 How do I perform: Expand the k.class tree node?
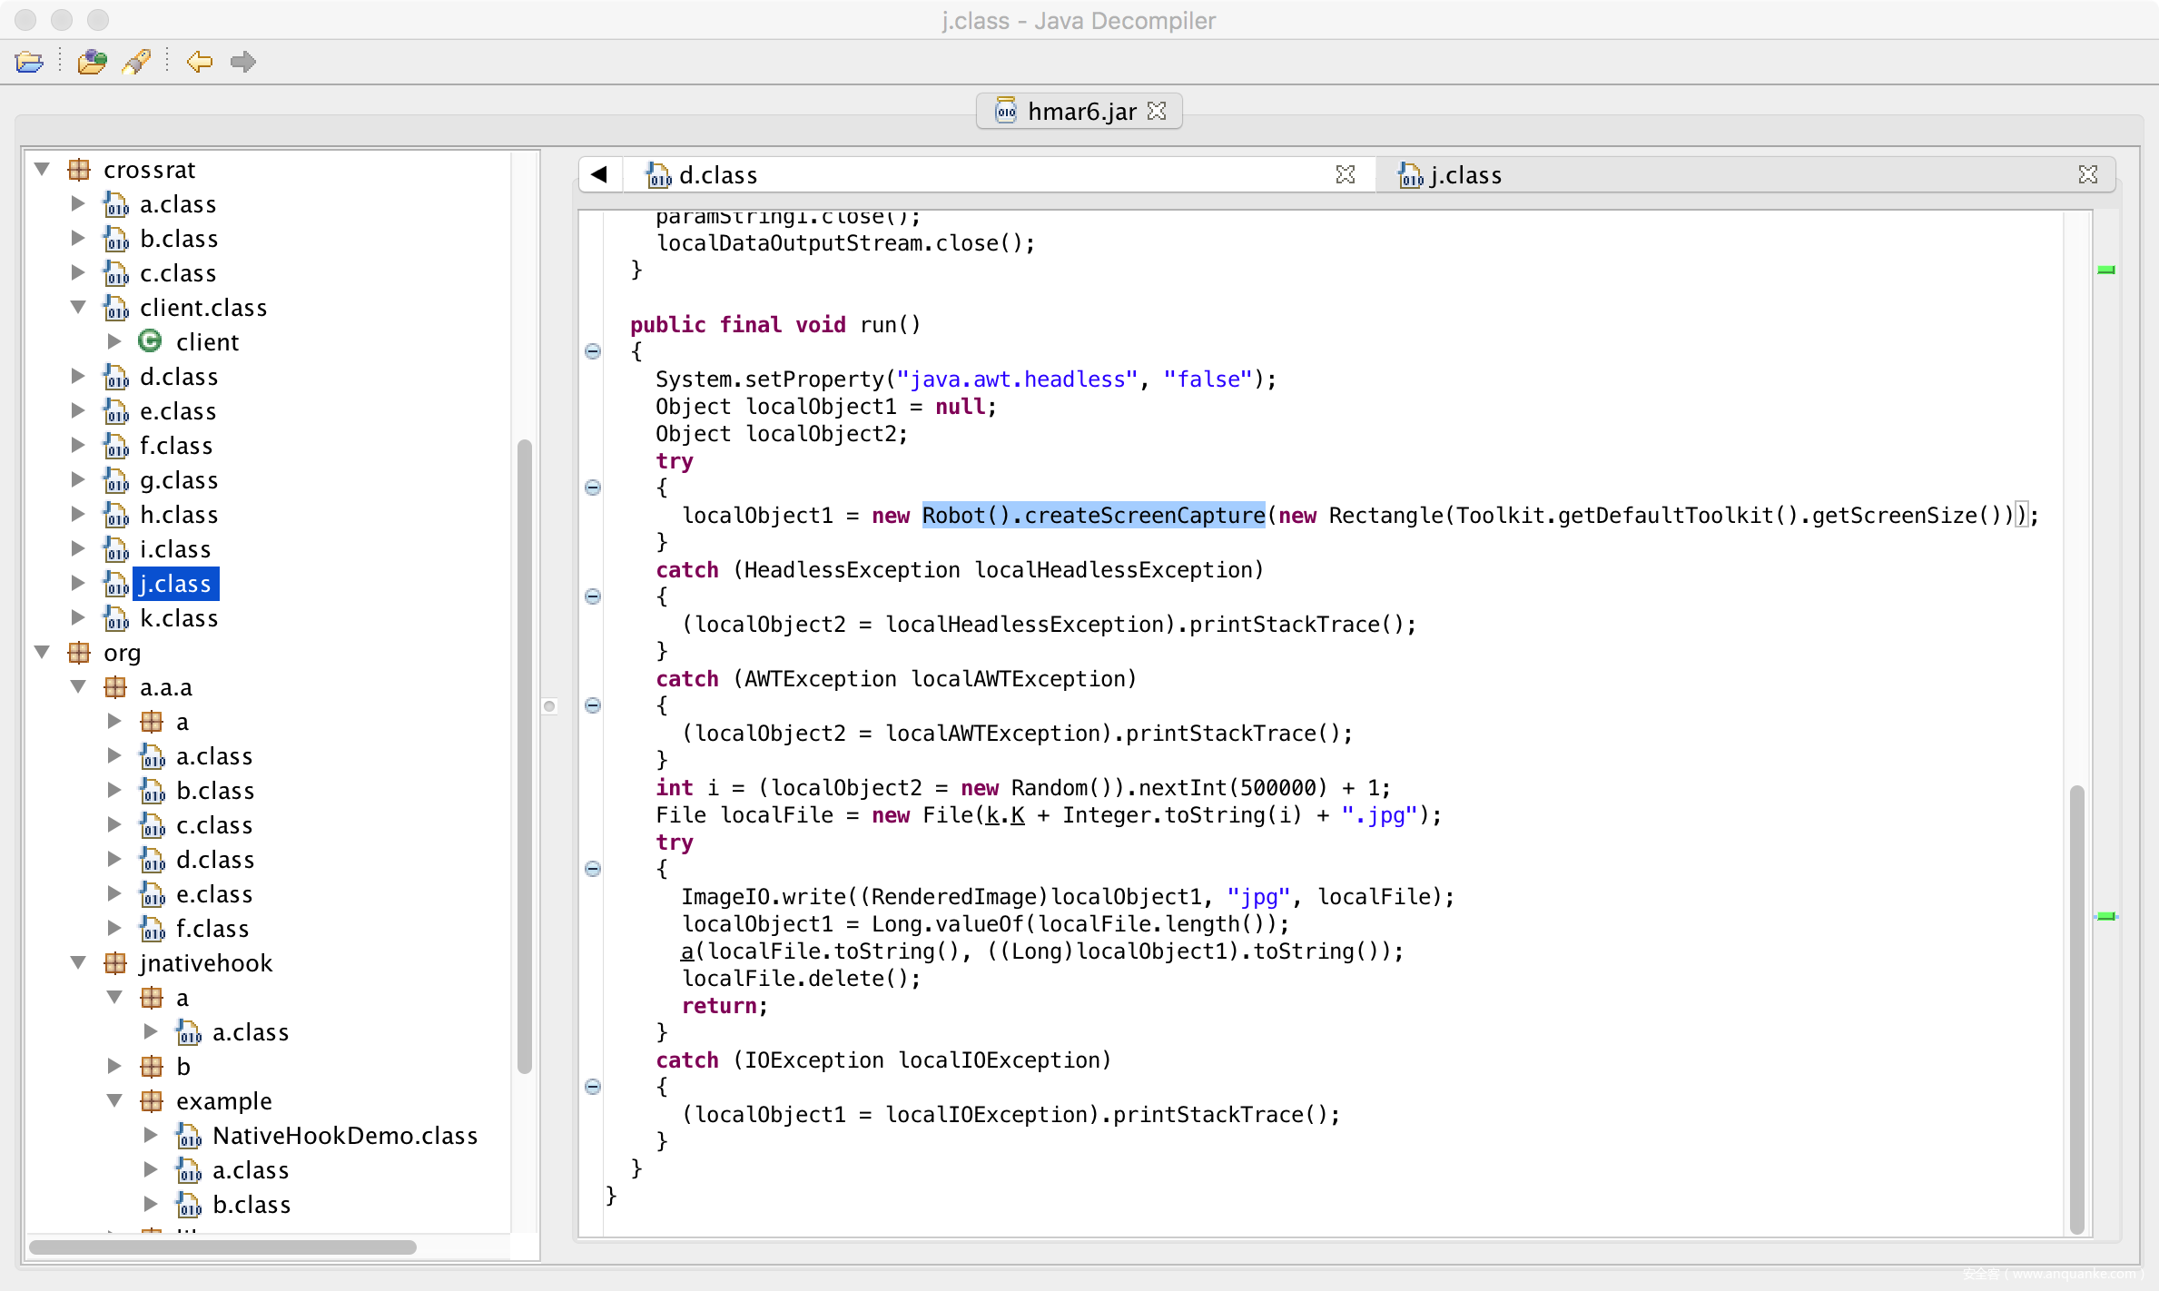click(78, 618)
